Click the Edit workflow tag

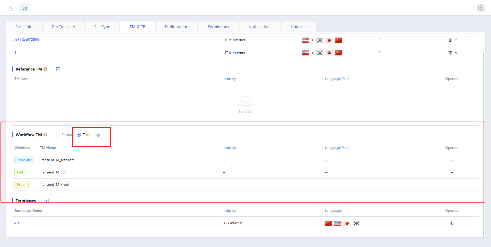[x=20, y=172]
